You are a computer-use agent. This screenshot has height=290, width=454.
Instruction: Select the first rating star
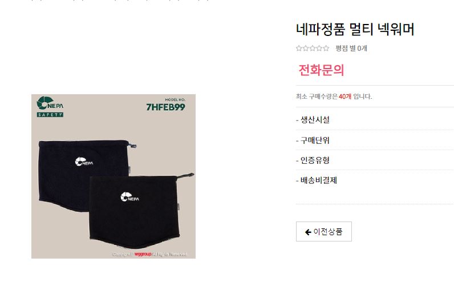[299, 49]
